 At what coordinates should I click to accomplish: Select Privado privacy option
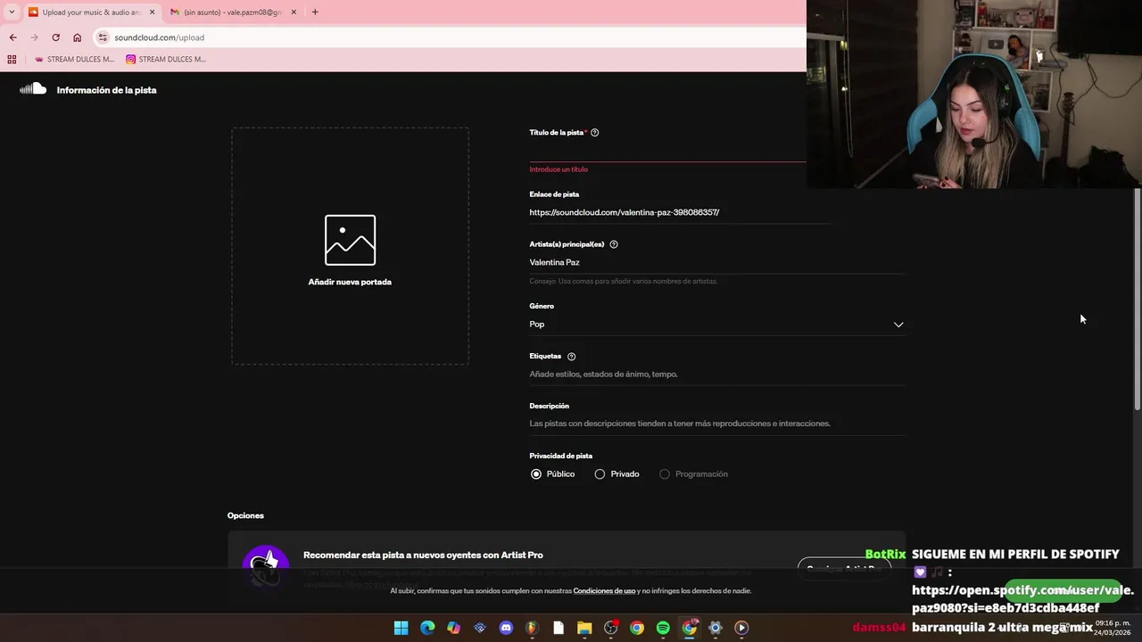coord(617,474)
